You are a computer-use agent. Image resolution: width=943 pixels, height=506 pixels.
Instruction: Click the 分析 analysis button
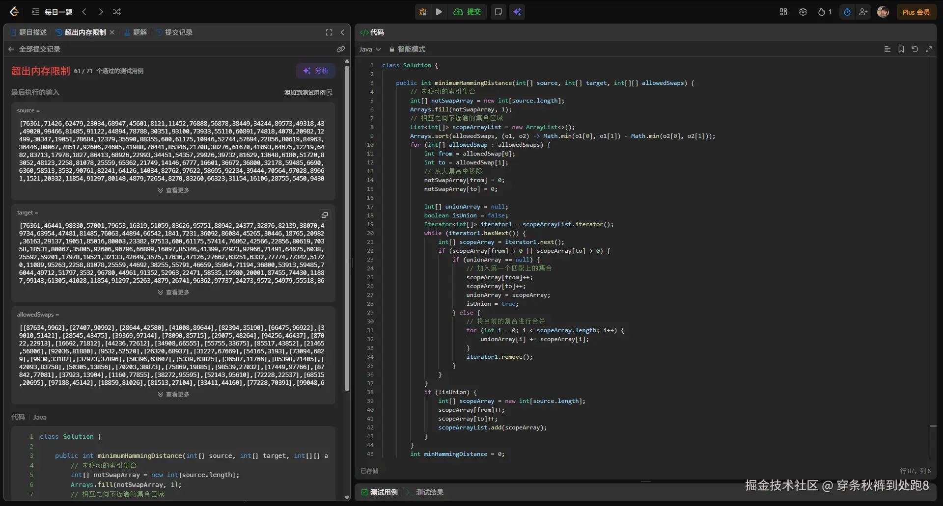[x=315, y=71]
